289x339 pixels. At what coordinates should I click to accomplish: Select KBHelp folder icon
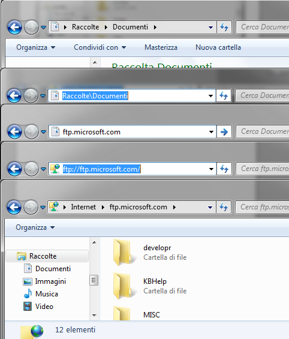pyautogui.click(x=123, y=286)
